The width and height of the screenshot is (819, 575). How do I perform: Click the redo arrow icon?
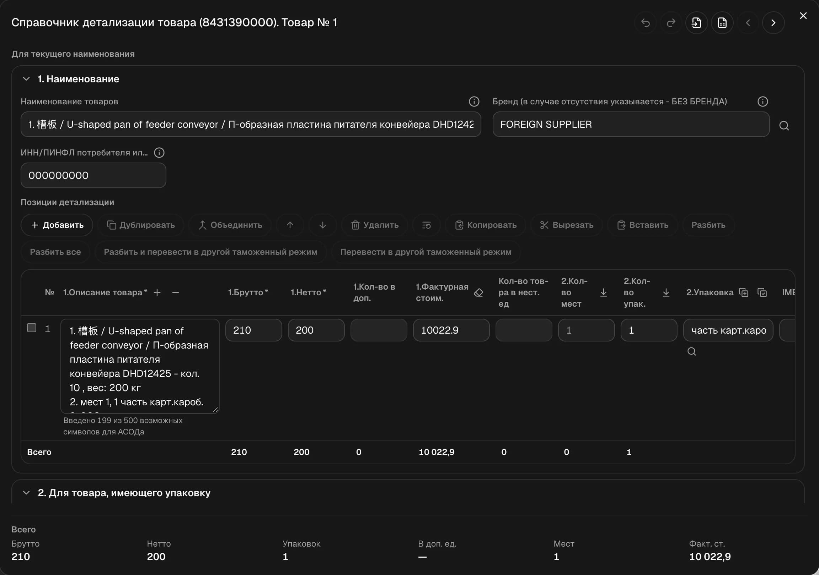pyautogui.click(x=671, y=23)
